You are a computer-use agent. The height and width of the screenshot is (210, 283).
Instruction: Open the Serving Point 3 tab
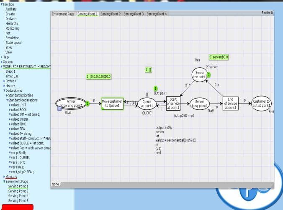[x=134, y=14]
